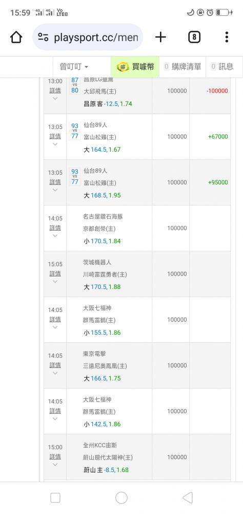Expand the chevron under 15:00 全州KCC宙斯 row
Image resolution: width=243 pixels, height=514 pixels.
click(x=55, y=465)
